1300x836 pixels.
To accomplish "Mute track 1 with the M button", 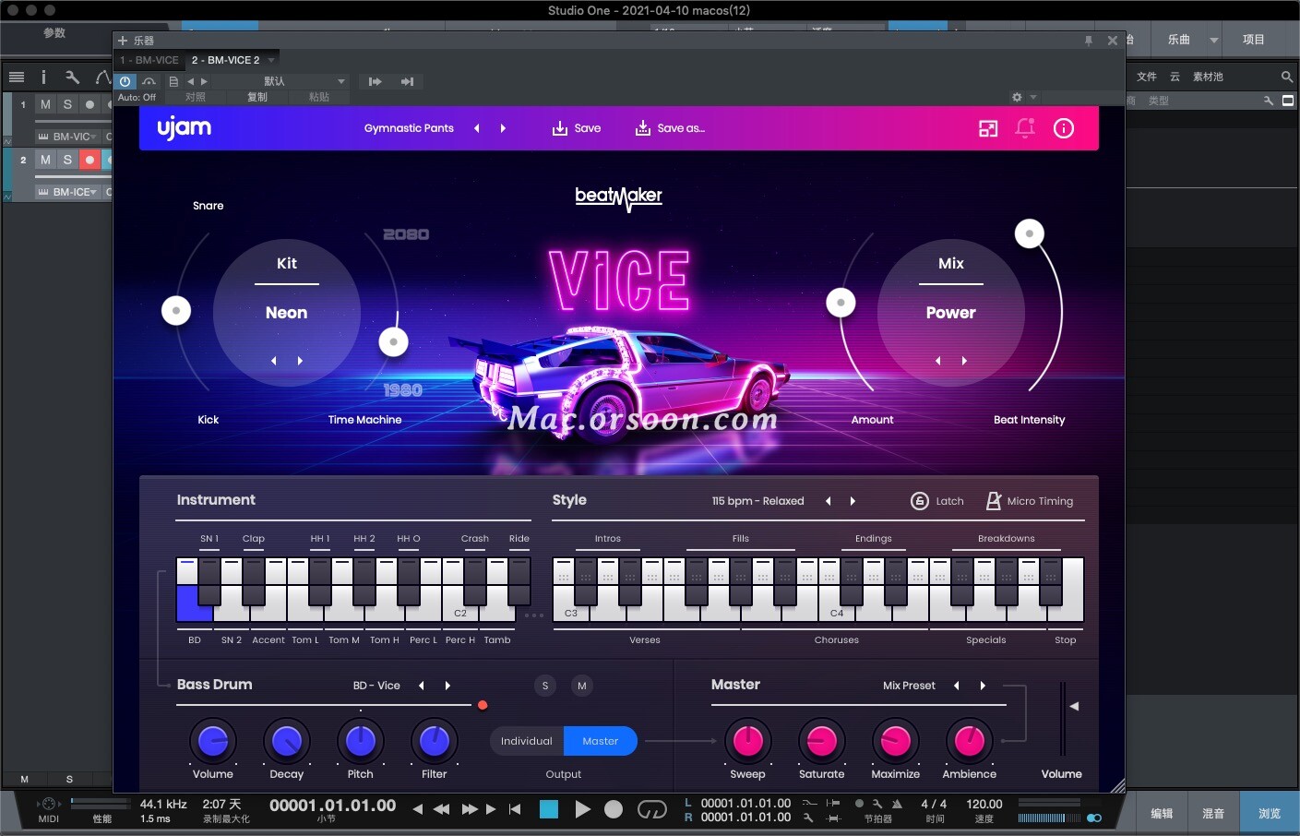I will pos(45,104).
